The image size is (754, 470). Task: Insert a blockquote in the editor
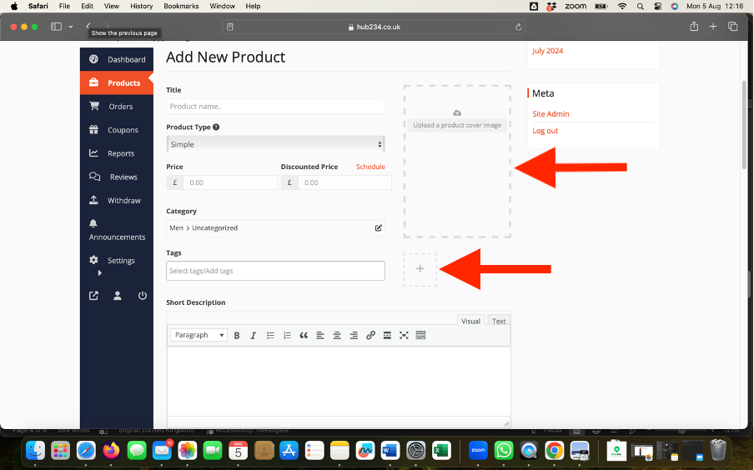pyautogui.click(x=304, y=335)
